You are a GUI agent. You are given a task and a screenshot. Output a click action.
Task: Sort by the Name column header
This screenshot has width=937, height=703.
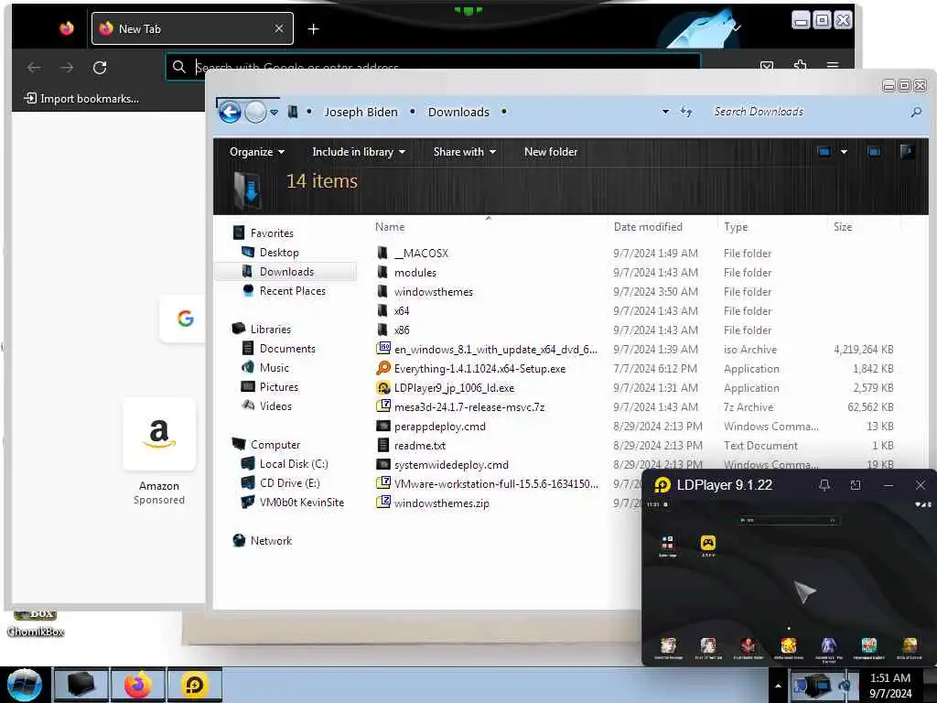click(390, 227)
